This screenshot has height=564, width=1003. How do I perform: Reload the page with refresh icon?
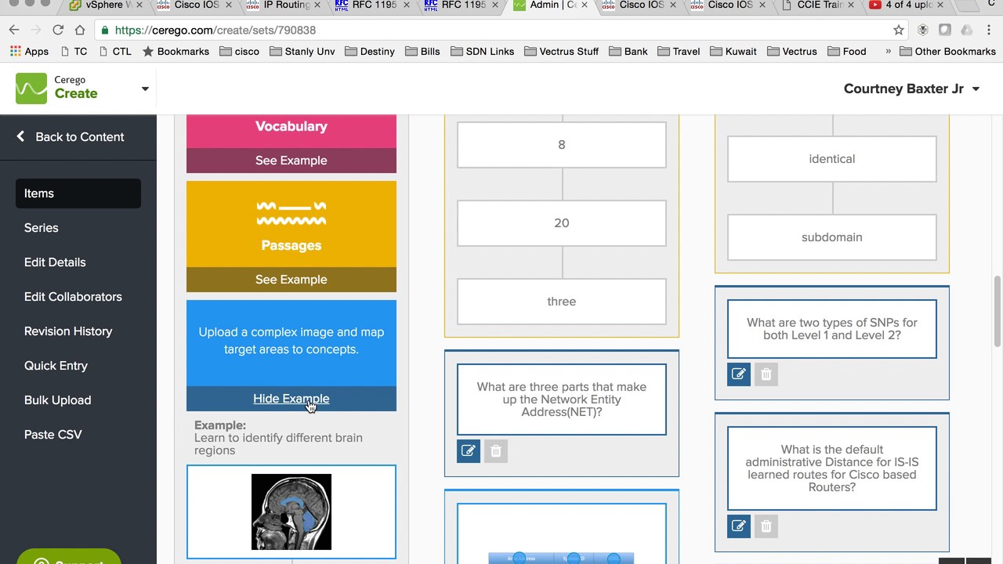pyautogui.click(x=58, y=30)
